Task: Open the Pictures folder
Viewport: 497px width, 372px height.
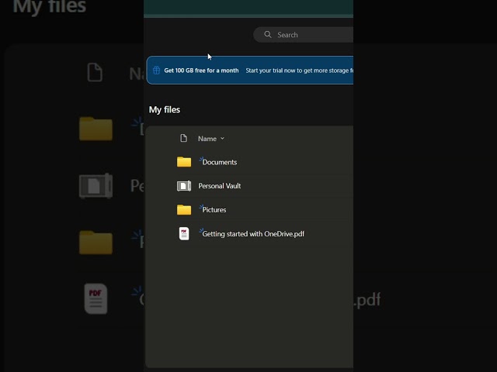Action: [x=214, y=210]
